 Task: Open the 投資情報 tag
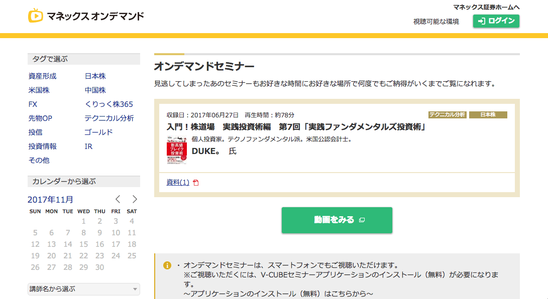point(43,146)
